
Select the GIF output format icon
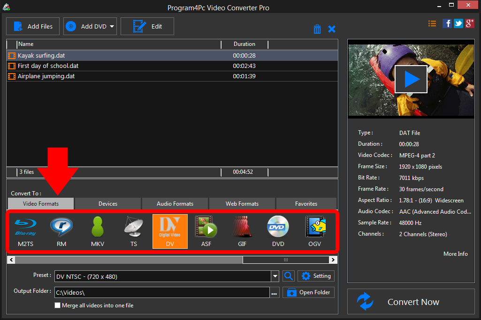coord(242,231)
